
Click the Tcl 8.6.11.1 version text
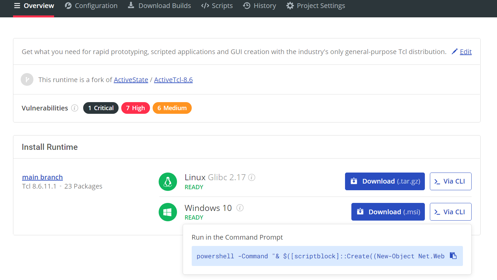tap(39, 186)
